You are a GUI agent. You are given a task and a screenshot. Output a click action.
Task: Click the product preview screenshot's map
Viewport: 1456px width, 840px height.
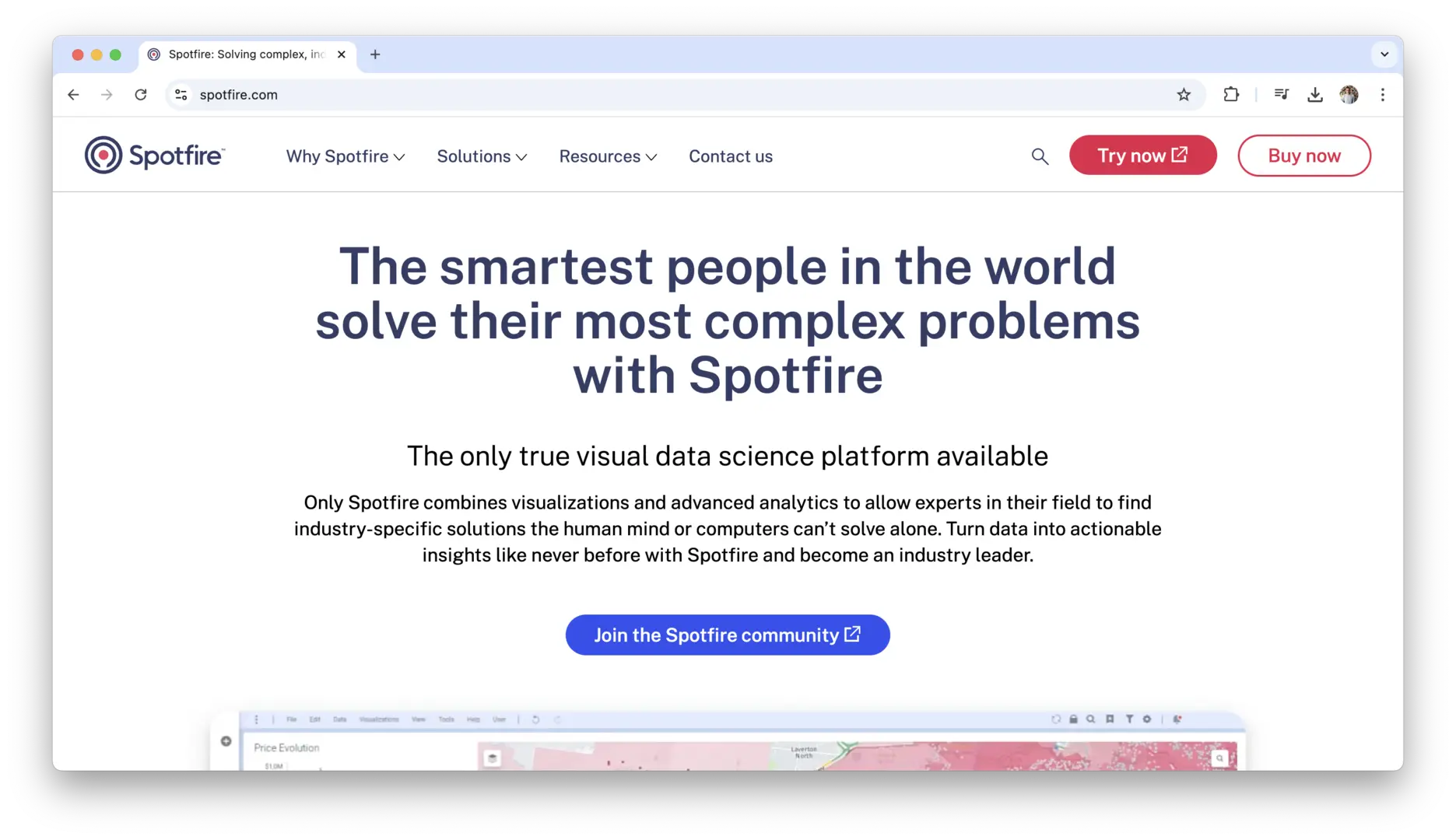pyautogui.click(x=856, y=756)
